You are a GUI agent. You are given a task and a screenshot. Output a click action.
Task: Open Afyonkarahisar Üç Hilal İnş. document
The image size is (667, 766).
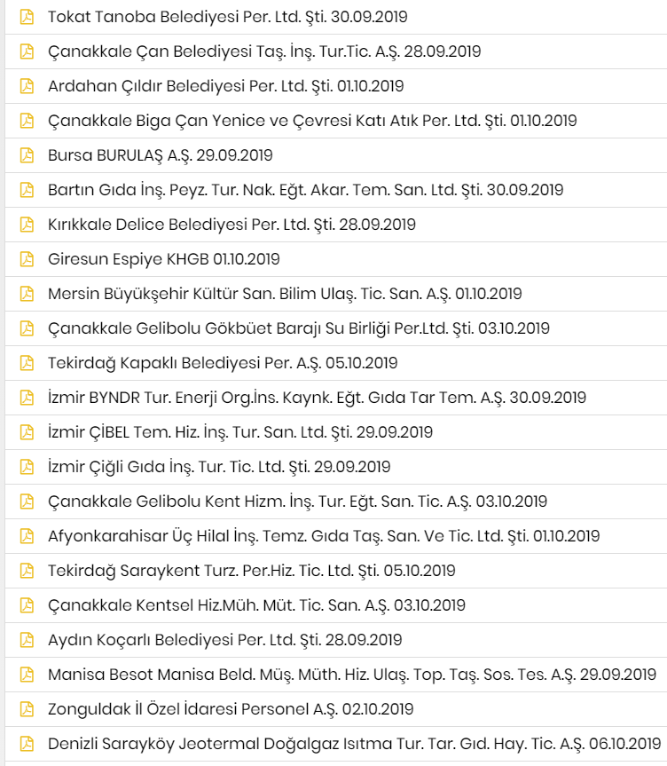(x=323, y=536)
